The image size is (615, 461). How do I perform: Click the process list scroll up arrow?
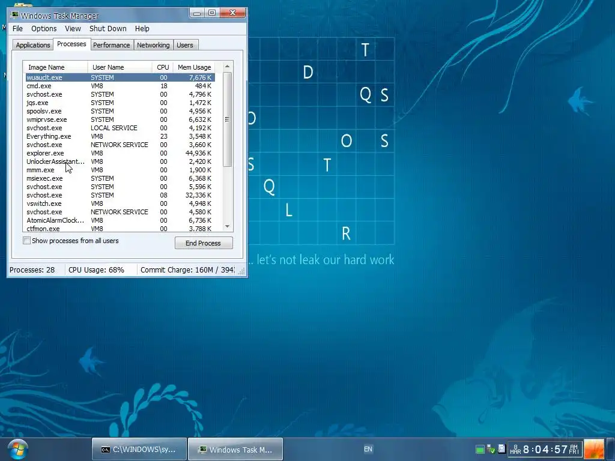[227, 67]
